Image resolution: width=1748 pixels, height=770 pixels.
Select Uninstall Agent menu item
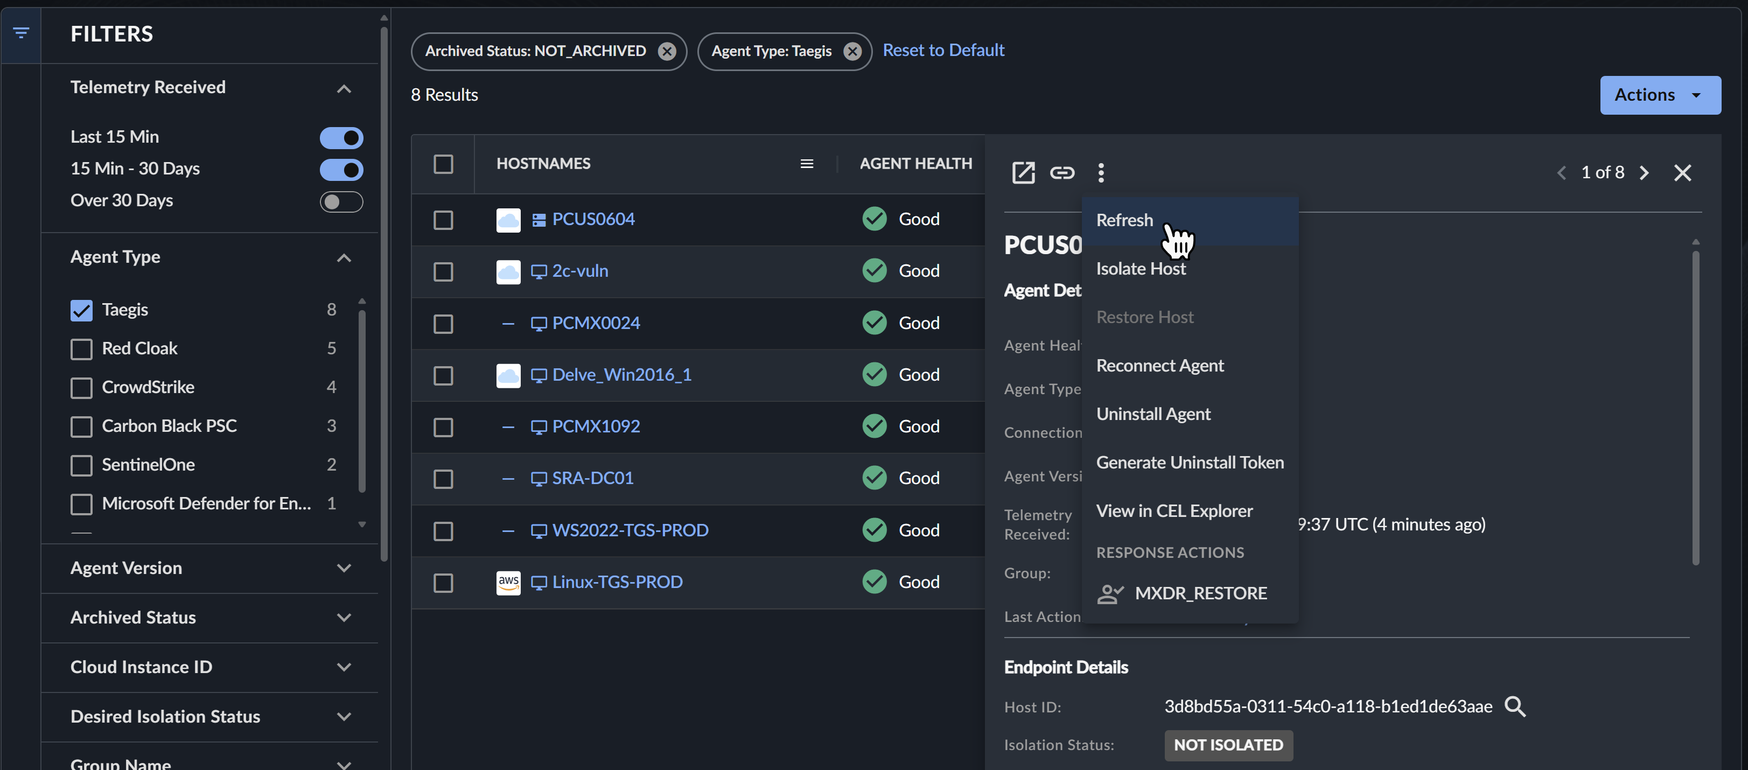(x=1190, y=414)
